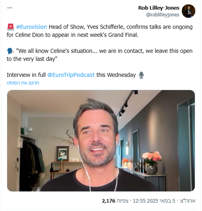Click the studio microphone emoji

[141, 75]
